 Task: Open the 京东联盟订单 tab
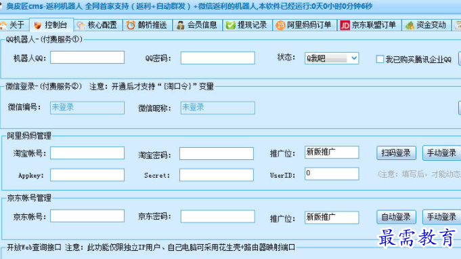(x=369, y=25)
